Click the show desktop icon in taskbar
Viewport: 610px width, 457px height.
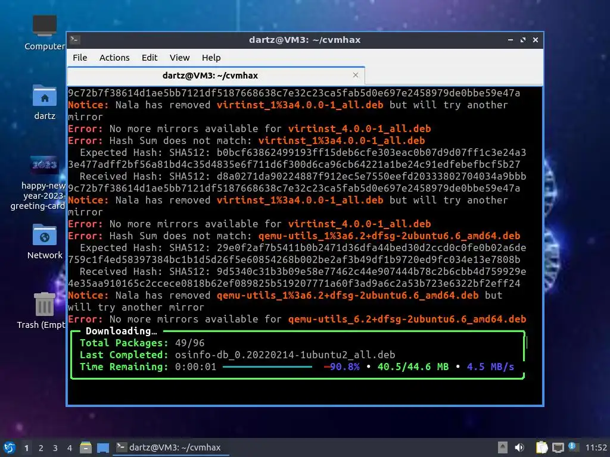click(103, 447)
